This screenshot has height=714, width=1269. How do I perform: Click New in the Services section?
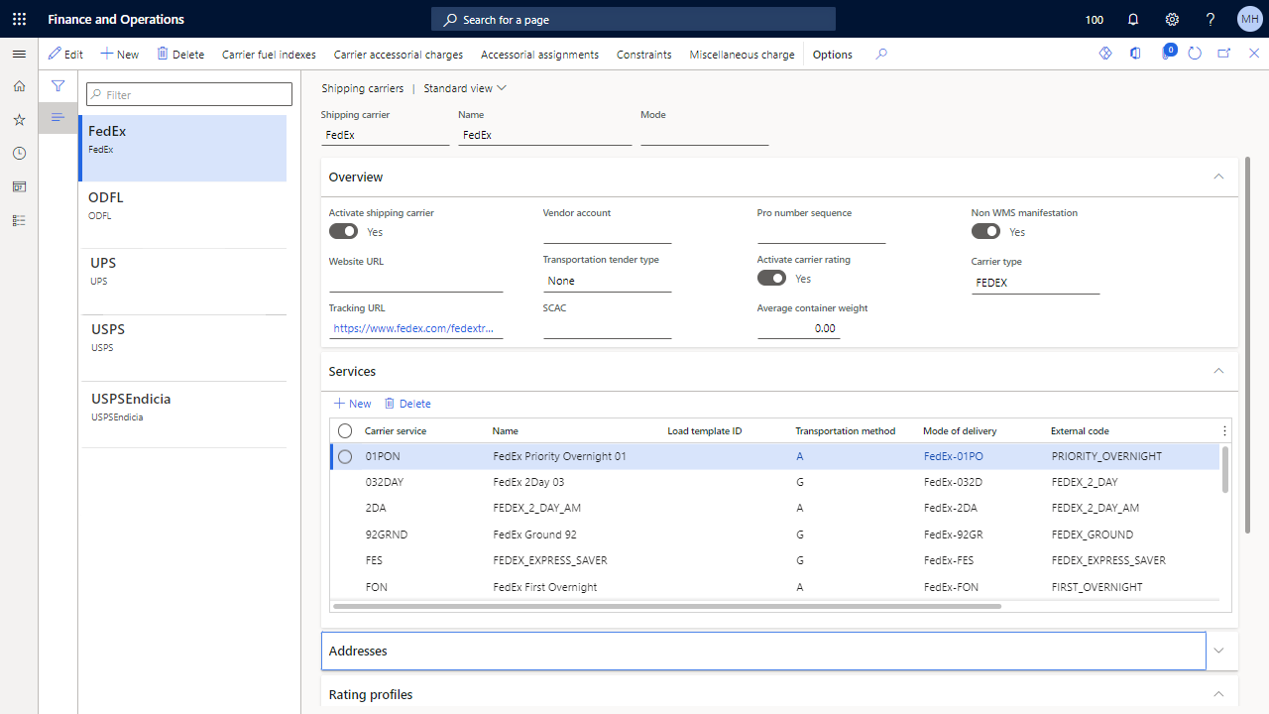point(352,404)
